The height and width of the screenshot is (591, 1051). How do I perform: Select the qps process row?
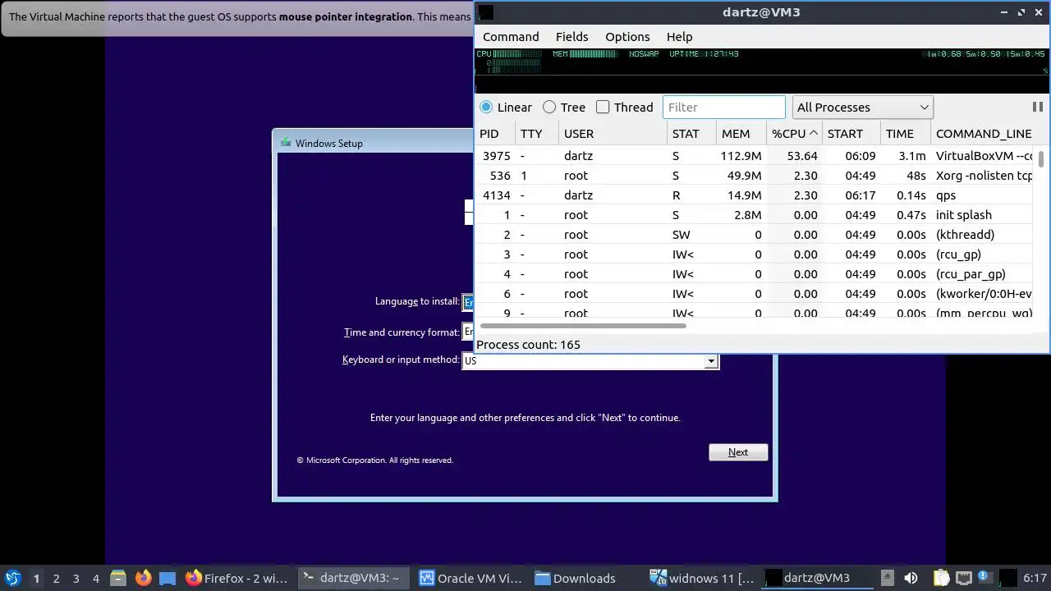tap(755, 195)
